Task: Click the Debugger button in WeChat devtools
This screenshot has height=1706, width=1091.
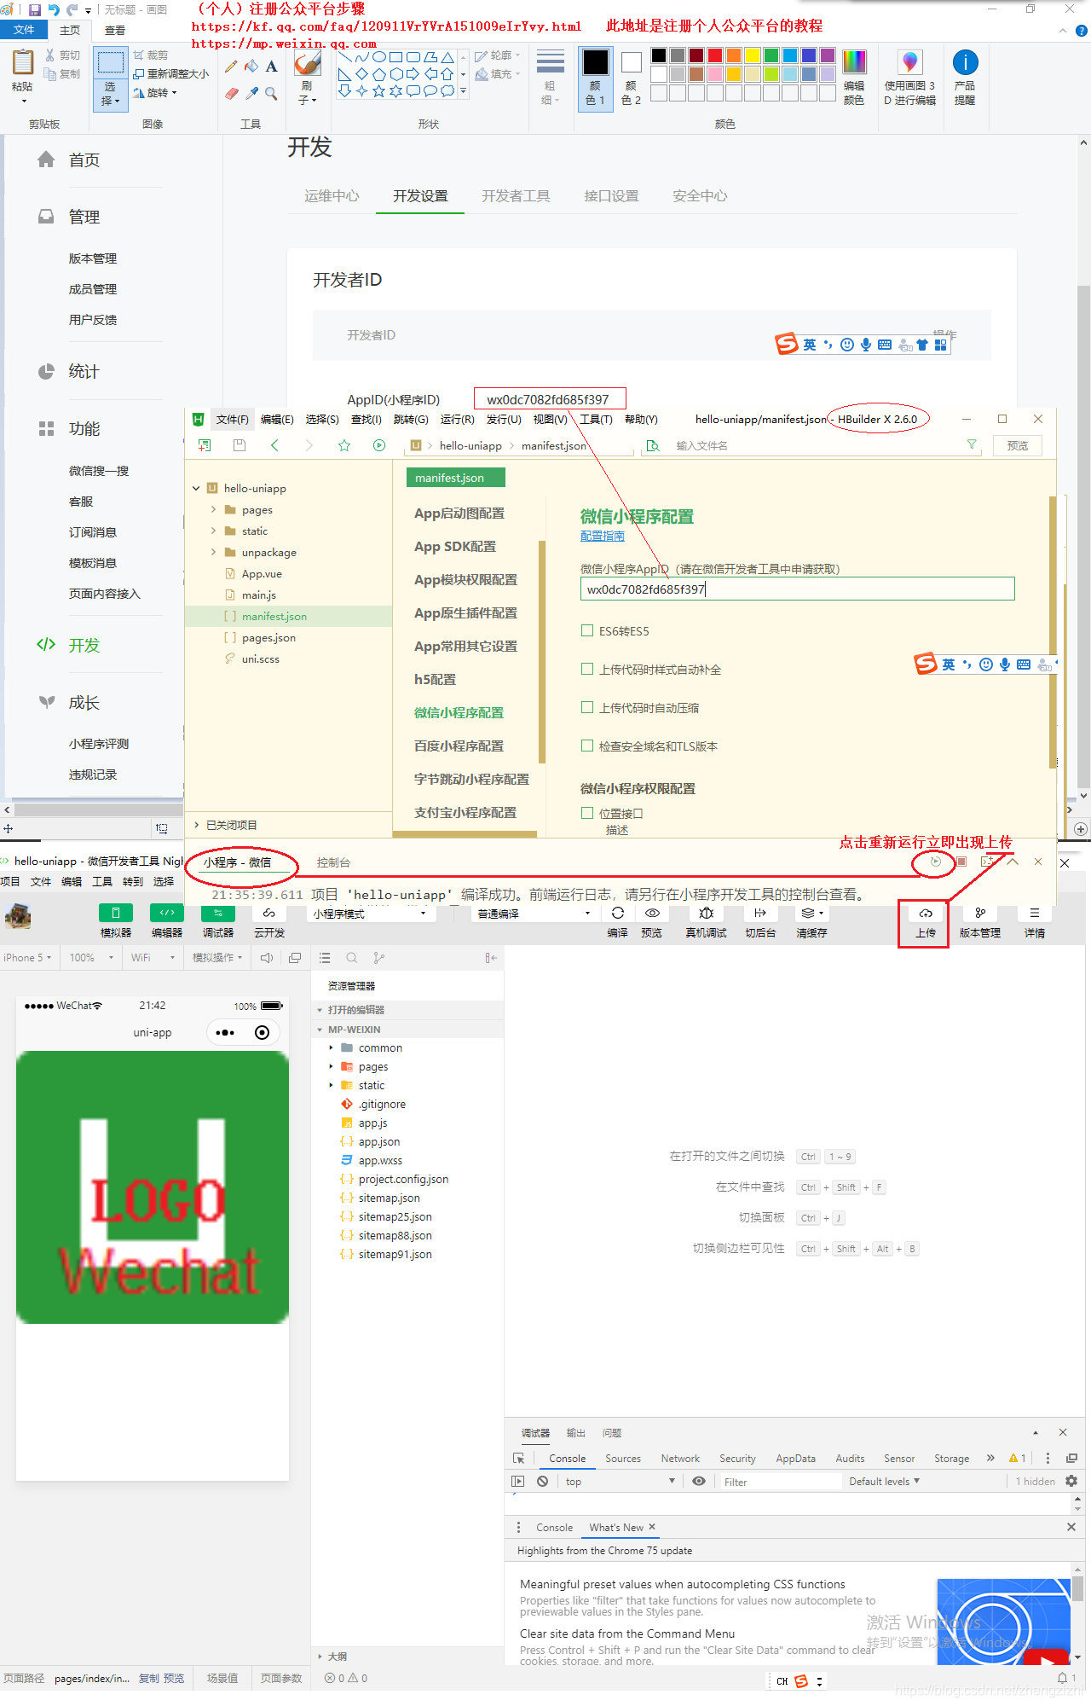Action: [x=218, y=913]
